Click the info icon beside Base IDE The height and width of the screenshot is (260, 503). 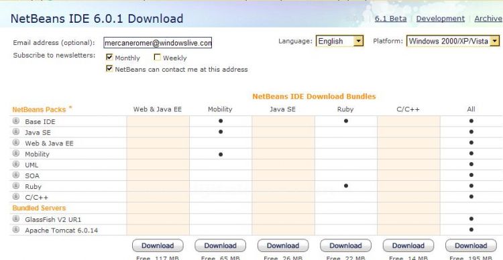click(15, 121)
